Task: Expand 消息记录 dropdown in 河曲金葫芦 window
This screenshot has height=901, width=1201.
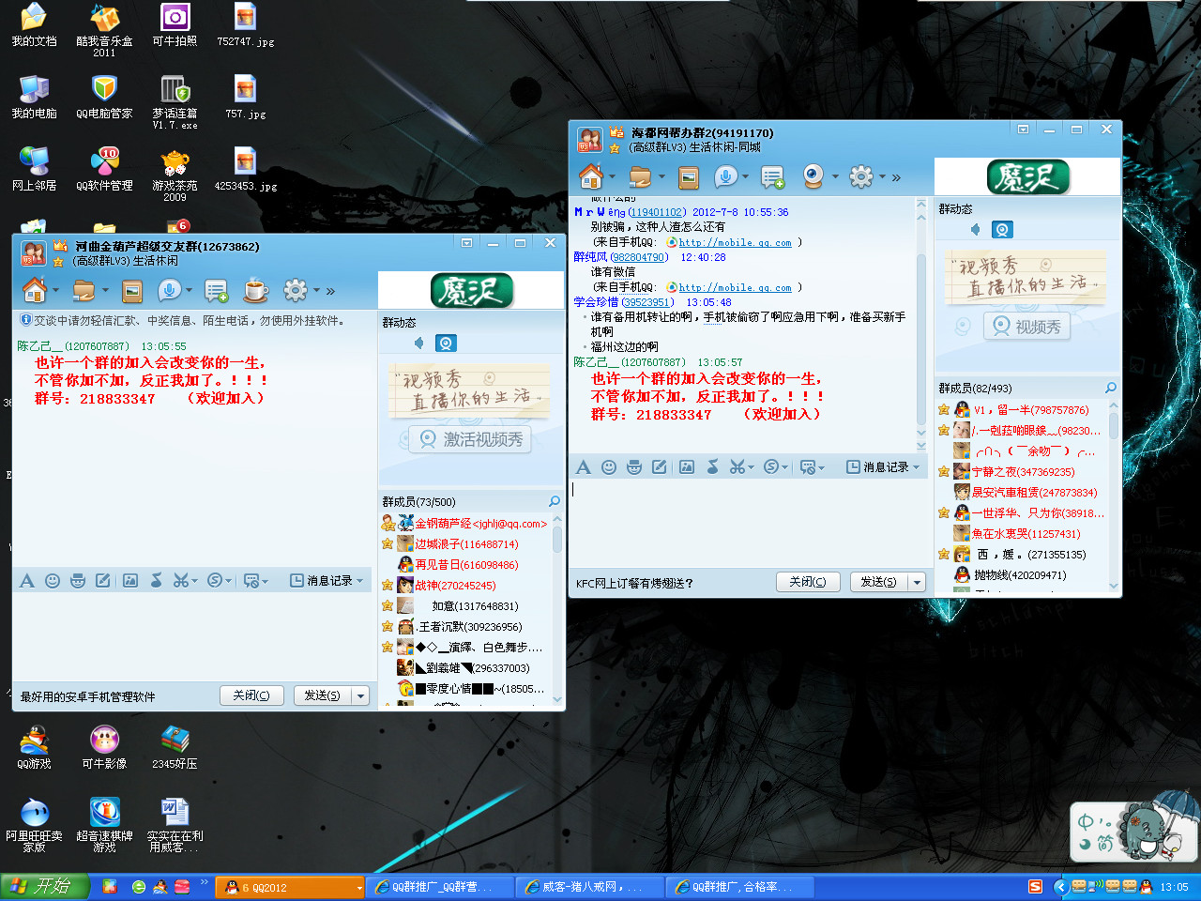Action: pyautogui.click(x=359, y=581)
